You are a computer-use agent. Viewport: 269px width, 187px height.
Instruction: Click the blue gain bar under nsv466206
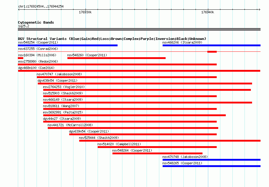[212, 45]
